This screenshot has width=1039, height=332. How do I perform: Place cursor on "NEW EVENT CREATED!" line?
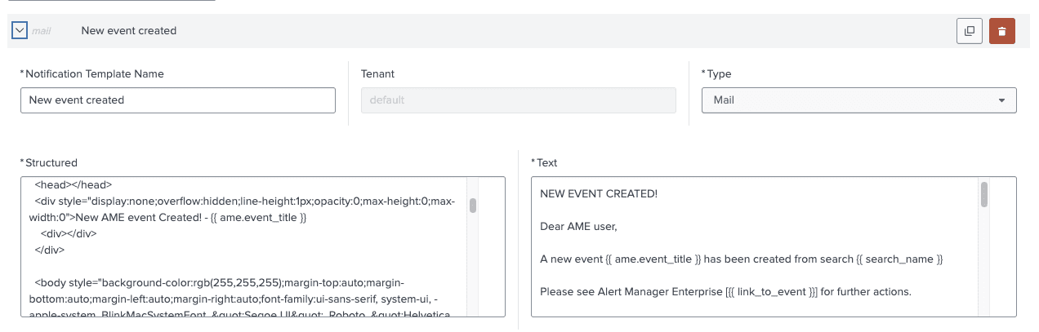(x=599, y=193)
